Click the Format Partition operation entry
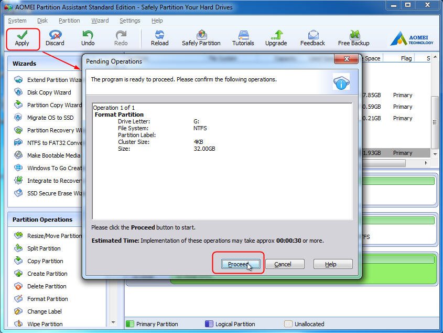This screenshot has width=443, height=333. 119,115
